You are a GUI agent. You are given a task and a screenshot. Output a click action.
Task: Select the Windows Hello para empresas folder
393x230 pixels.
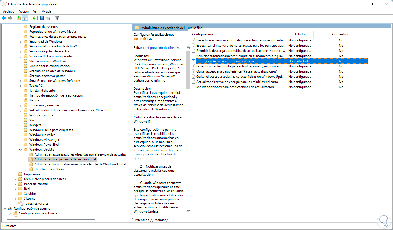click(x=51, y=130)
